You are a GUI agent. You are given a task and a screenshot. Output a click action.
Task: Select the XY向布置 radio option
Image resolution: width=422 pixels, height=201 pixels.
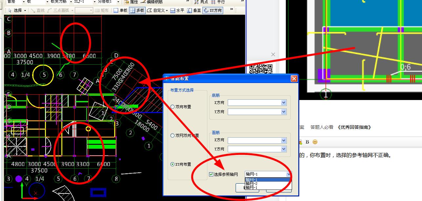tap(173, 164)
